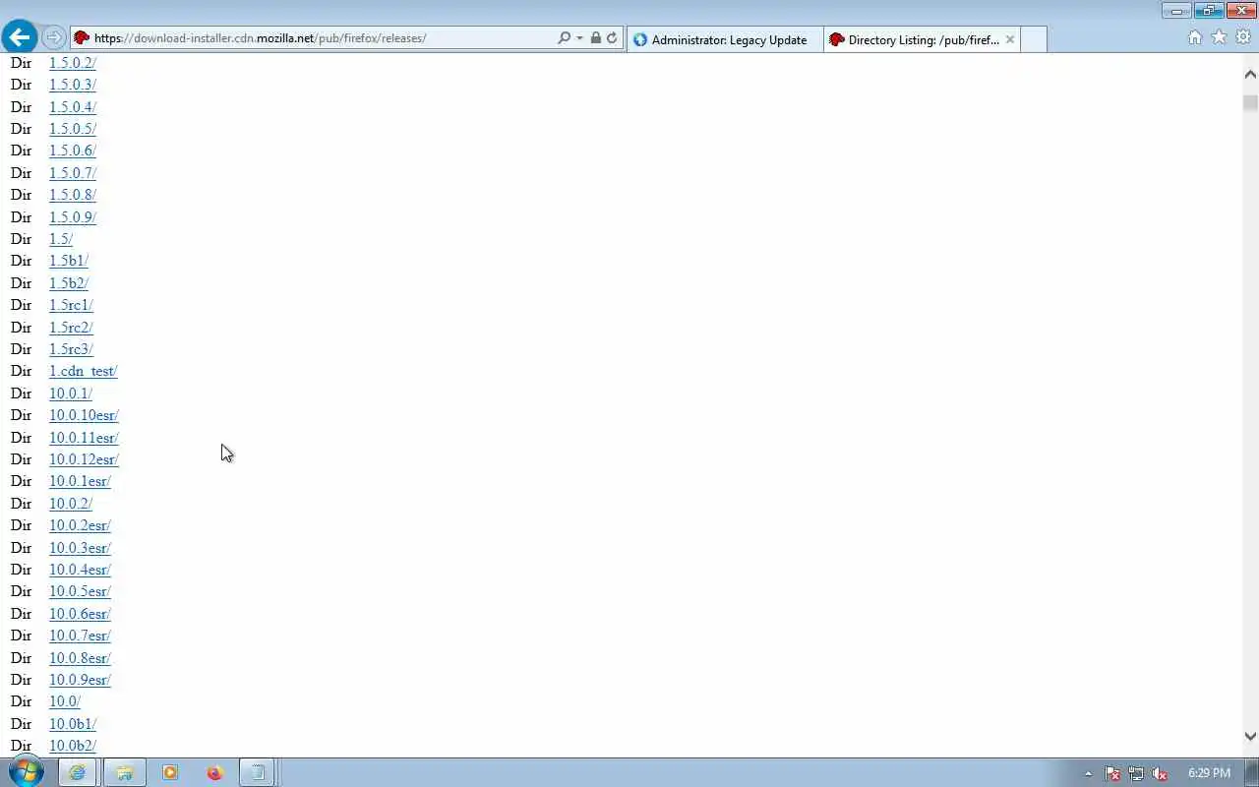This screenshot has width=1259, height=787.
Task: Open the Tools gear icon
Action: point(1243,37)
